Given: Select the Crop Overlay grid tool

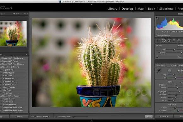Looking at the screenshot, I should (158, 41).
